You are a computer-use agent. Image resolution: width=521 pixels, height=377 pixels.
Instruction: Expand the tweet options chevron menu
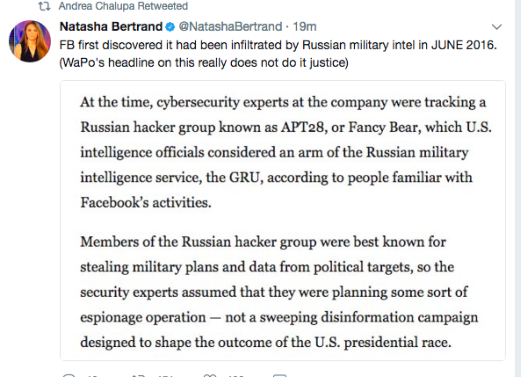tap(496, 26)
